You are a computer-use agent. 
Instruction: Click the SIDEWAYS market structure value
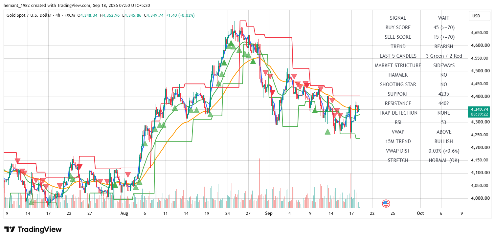pyautogui.click(x=444, y=65)
